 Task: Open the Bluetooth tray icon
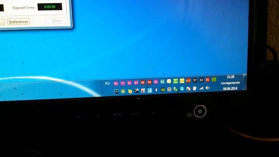point(156,90)
